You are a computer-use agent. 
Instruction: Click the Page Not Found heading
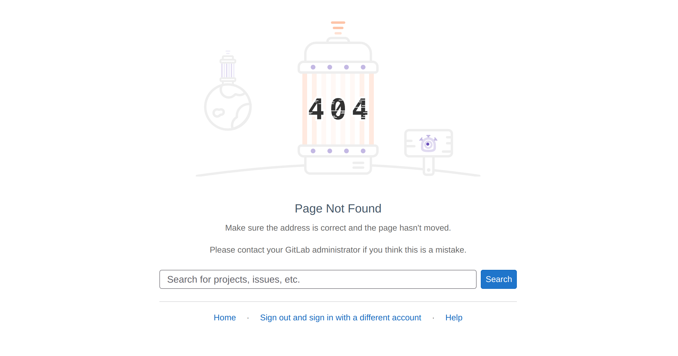[338, 209]
